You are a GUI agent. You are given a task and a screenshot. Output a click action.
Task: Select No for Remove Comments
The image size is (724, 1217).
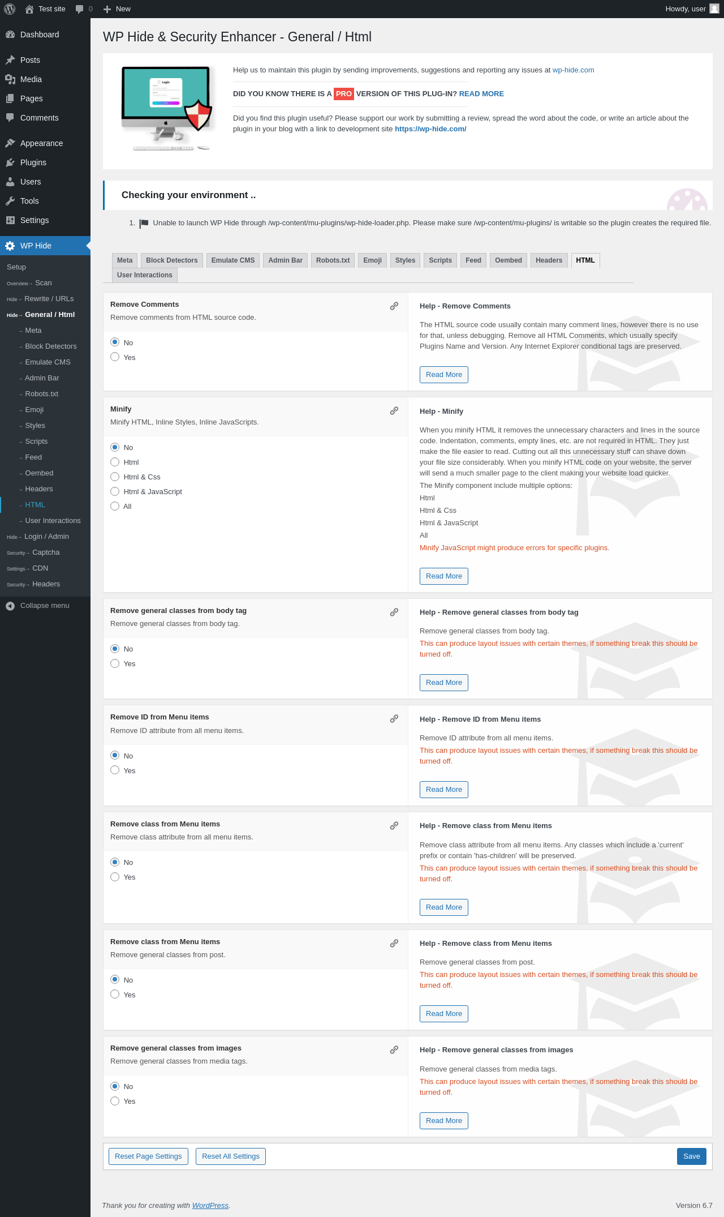(x=115, y=342)
